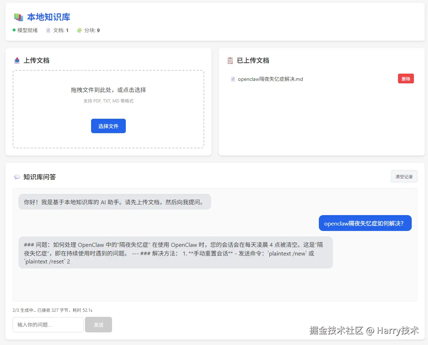
Task: Click the dashed drag-and-drop upload zone
Action: [108, 109]
